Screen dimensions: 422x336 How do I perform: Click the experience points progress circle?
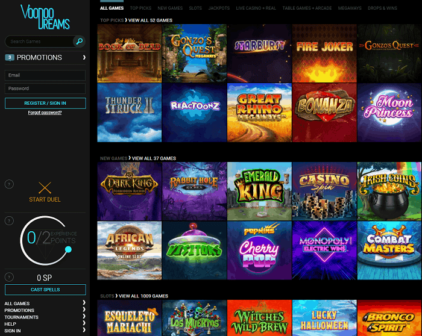45,240
